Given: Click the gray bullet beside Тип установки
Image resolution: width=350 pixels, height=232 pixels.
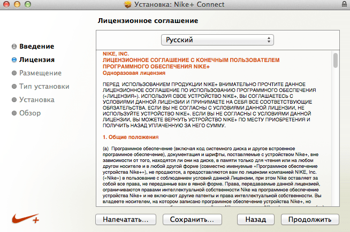Looking at the screenshot, I should [14, 87].
